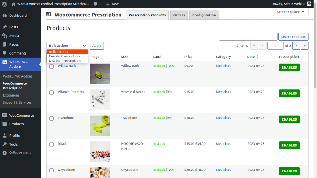Click Howdy, Admin Webkul account text

288,4
